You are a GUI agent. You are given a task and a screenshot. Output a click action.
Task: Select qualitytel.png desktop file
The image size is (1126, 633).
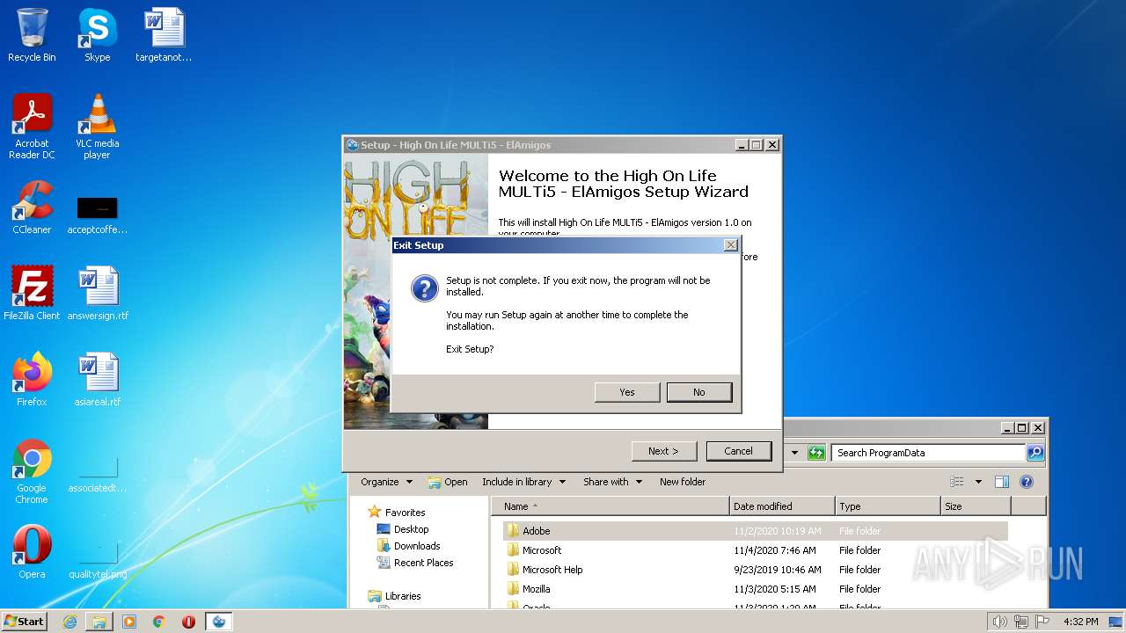coord(98,561)
